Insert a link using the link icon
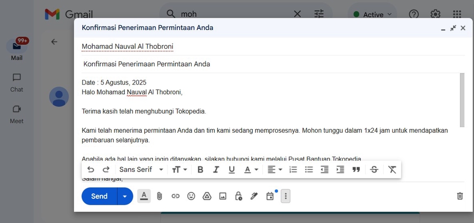The height and width of the screenshot is (223, 474). pyautogui.click(x=175, y=196)
